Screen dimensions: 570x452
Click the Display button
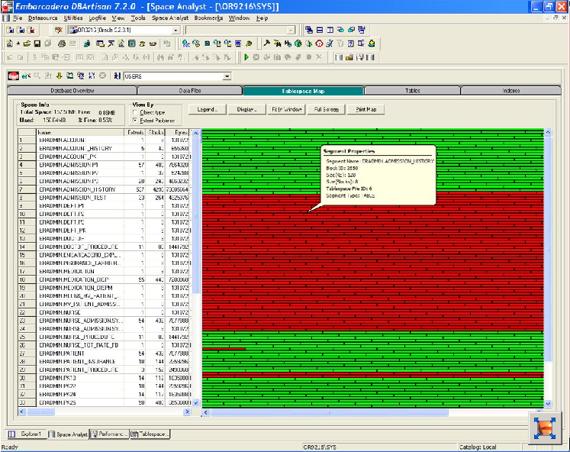[246, 109]
